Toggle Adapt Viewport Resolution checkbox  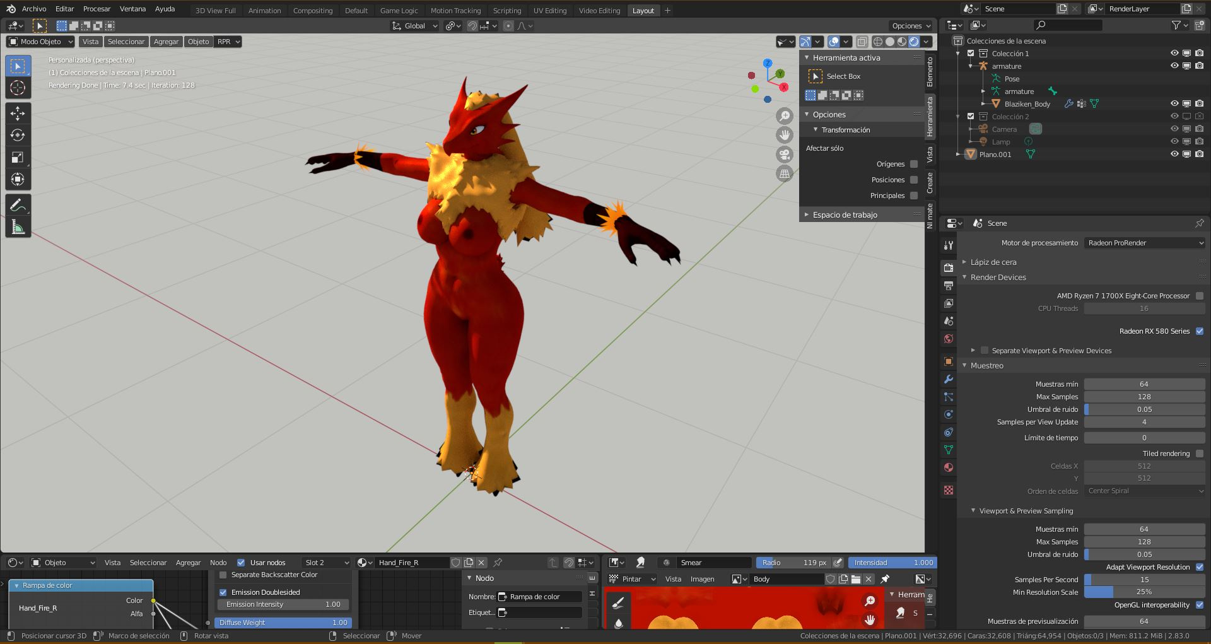[1200, 567]
